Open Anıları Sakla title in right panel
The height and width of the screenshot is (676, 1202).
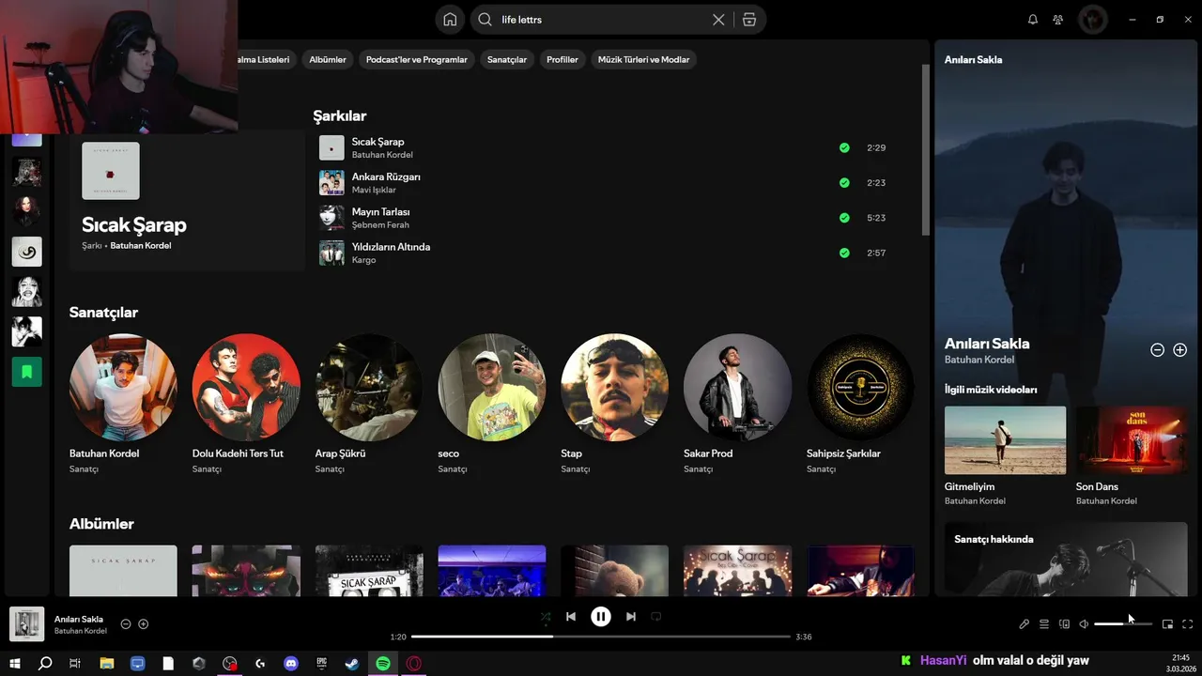pyautogui.click(x=987, y=344)
